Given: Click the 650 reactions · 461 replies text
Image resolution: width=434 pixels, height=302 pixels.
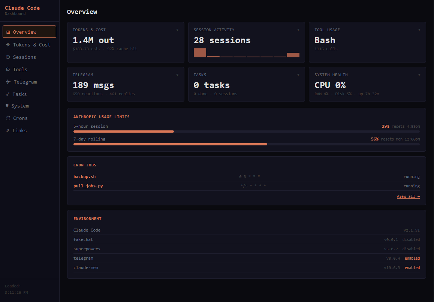Looking at the screenshot, I should click(104, 94).
